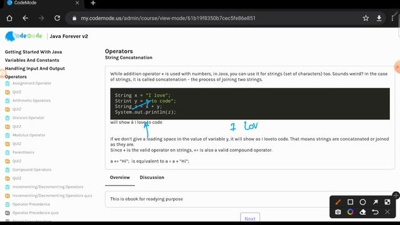Open a new browser tab
This screenshot has height=225, width=400.
(x=93, y=3)
